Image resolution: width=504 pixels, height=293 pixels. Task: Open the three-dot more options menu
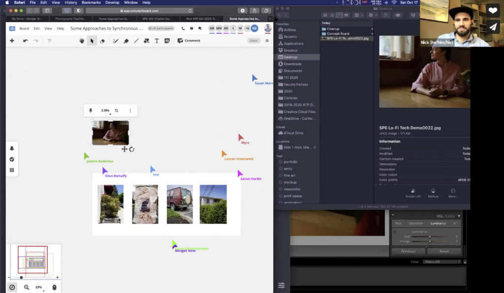point(130,110)
